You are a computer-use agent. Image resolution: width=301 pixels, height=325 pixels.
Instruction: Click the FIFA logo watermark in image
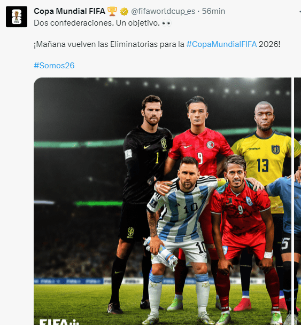point(59,322)
